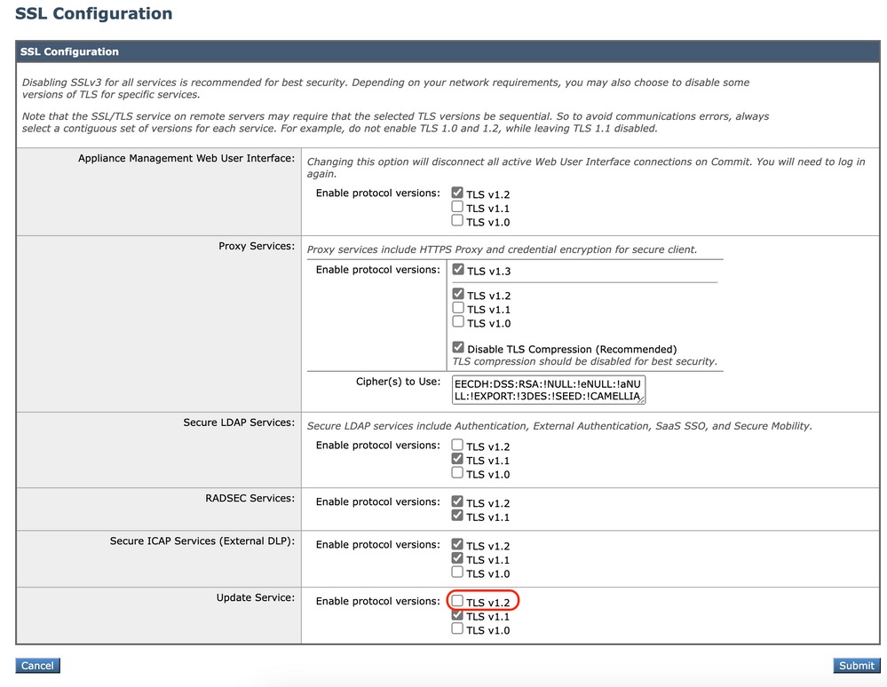This screenshot has height=687, width=887.
Task: Click 'Appliance Management Web User Interface:' label
Action: tap(186, 158)
